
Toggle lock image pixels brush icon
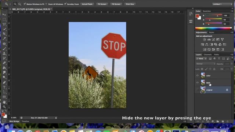[206, 69]
